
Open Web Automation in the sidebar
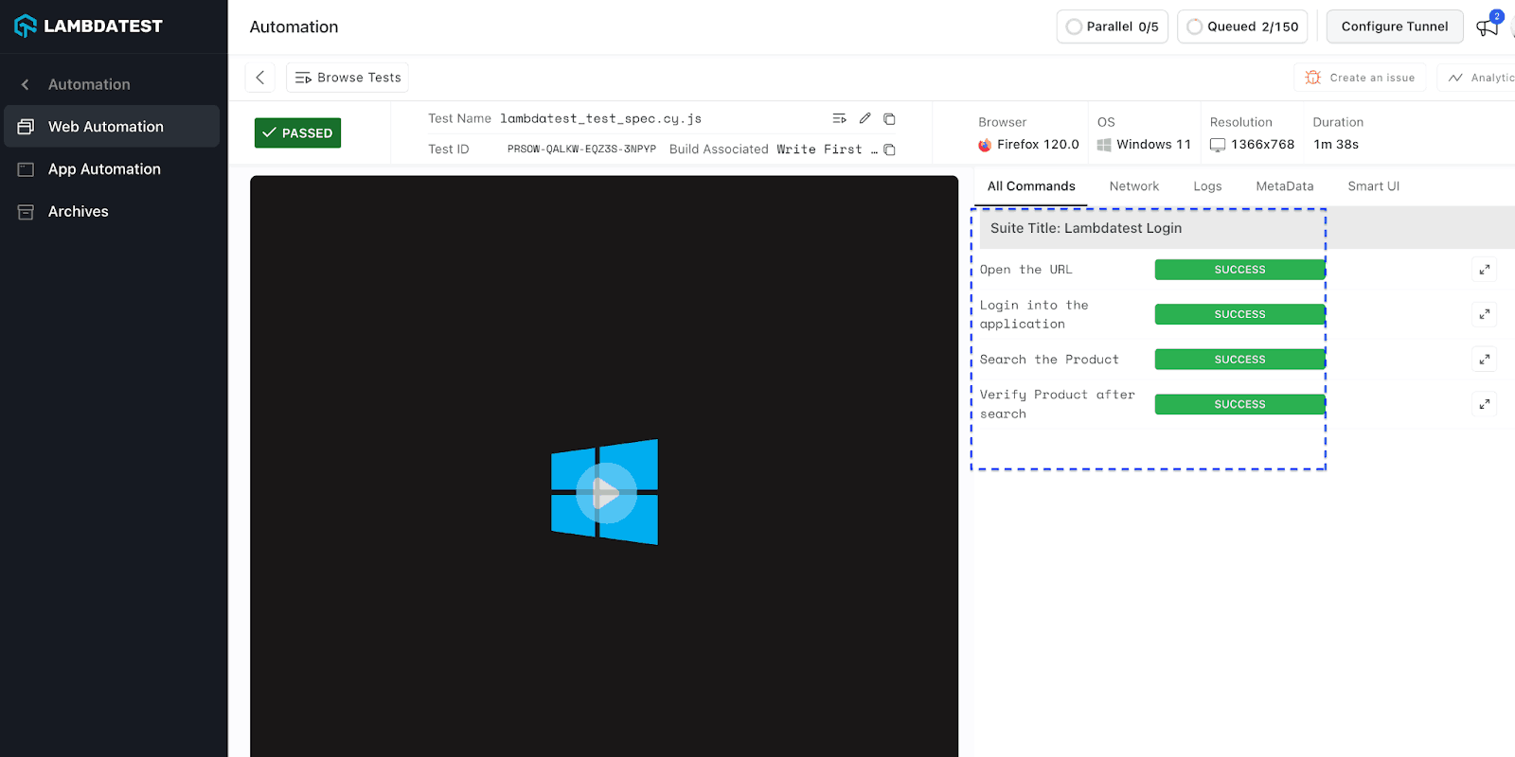pos(112,126)
